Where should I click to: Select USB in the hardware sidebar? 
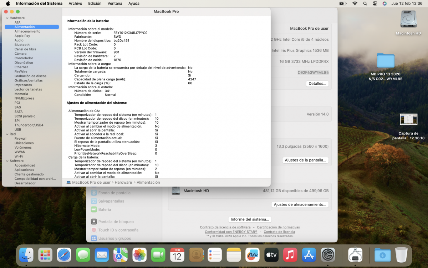[17, 129]
